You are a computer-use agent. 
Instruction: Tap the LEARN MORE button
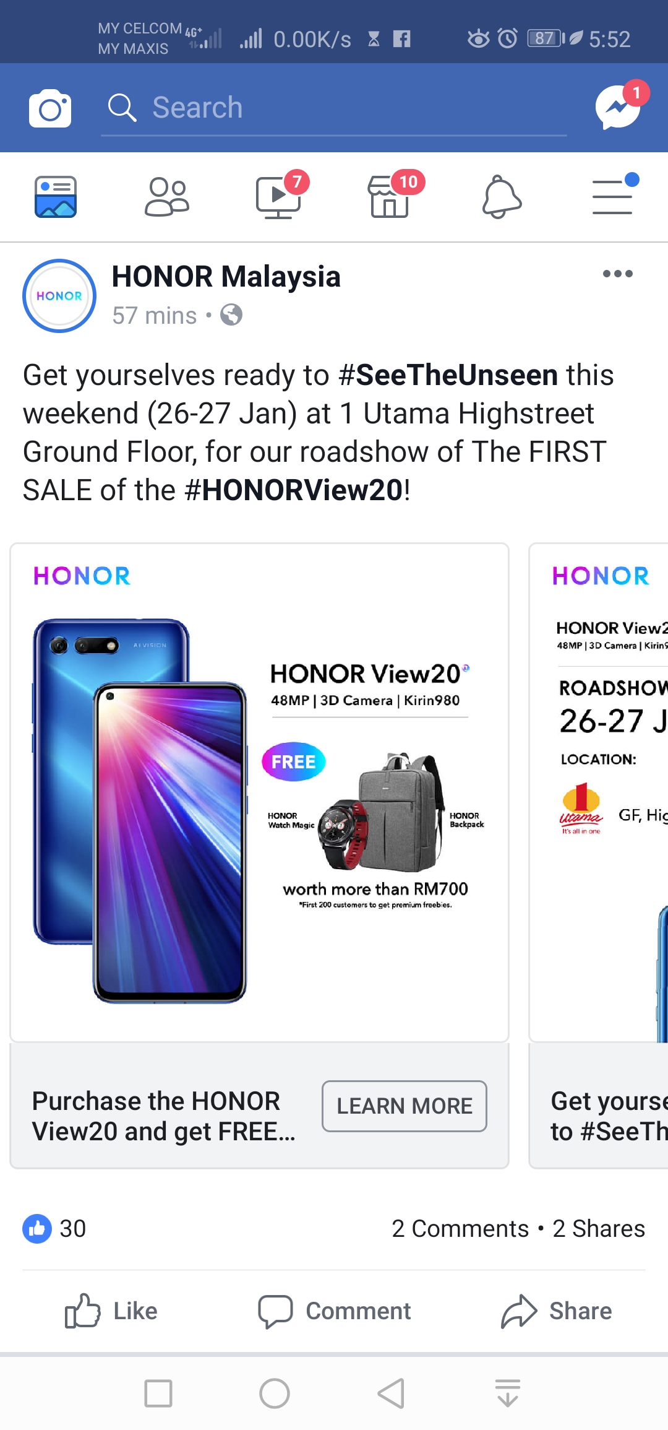pos(405,1106)
